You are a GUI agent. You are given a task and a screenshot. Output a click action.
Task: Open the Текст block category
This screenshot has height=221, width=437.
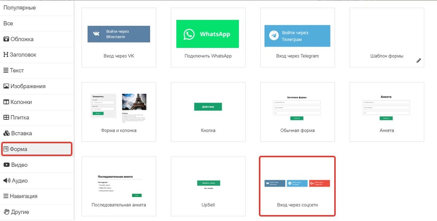(x=36, y=70)
